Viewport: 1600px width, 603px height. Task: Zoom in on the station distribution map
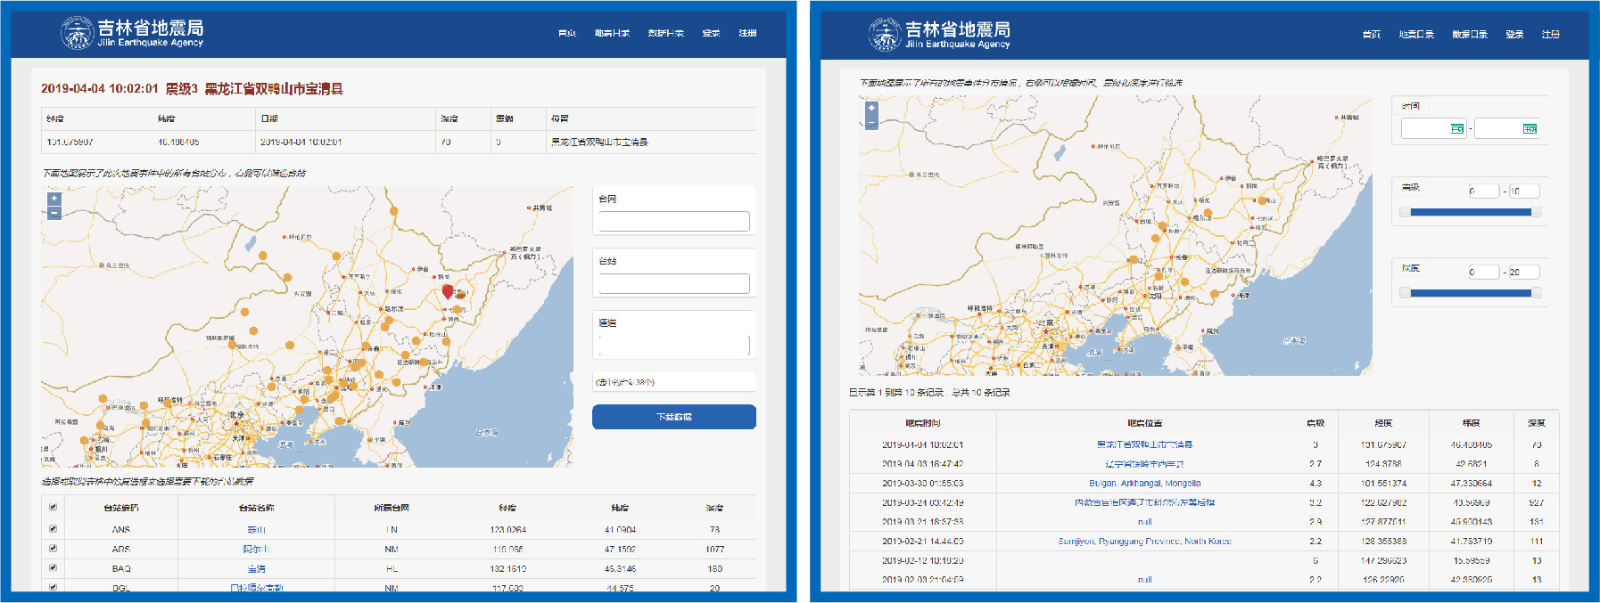[54, 199]
